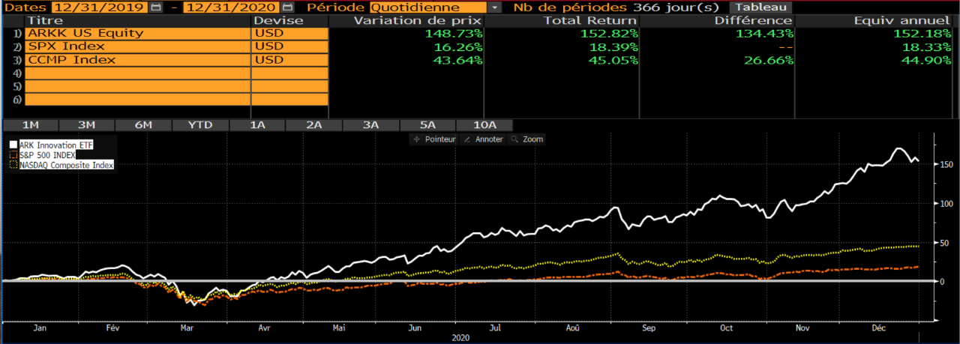Screen dimensions: 960x344
Task: Change currency USD for SPX Index
Action: [289, 46]
